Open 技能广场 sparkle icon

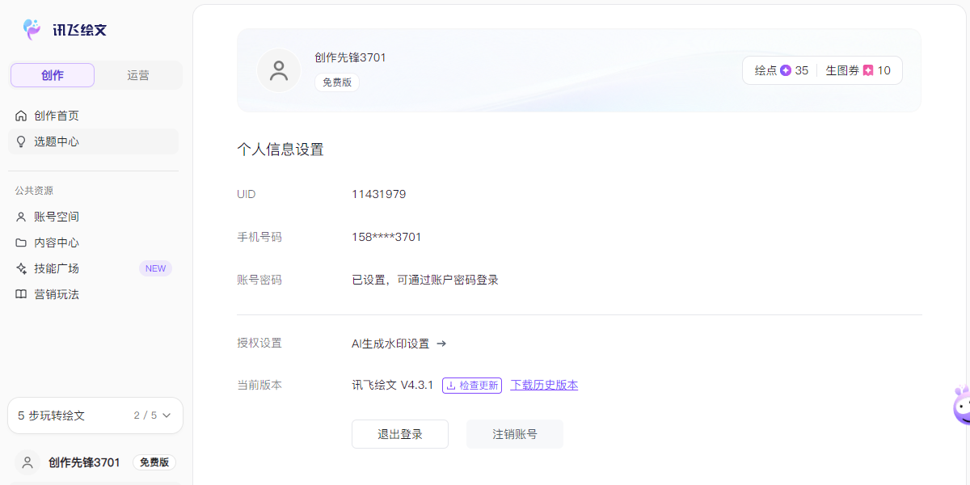point(21,268)
